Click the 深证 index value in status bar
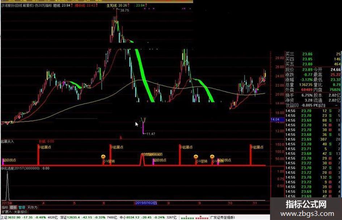342x220 pixels. pos(73,217)
